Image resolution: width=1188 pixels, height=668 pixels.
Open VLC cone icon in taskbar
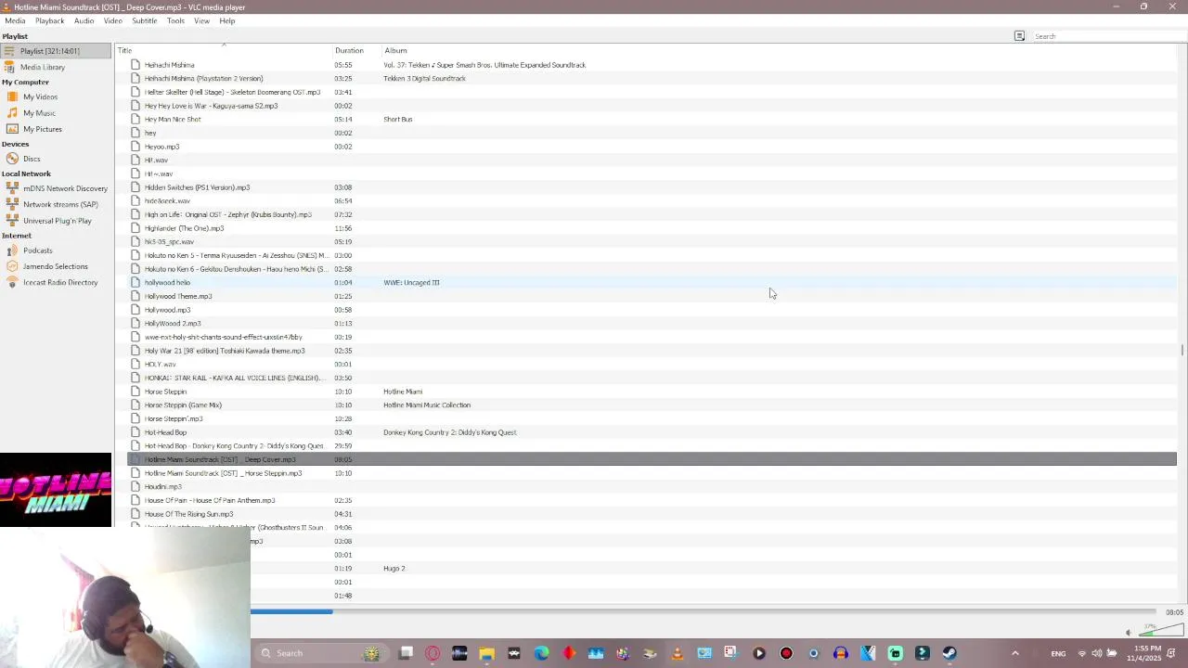point(678,653)
